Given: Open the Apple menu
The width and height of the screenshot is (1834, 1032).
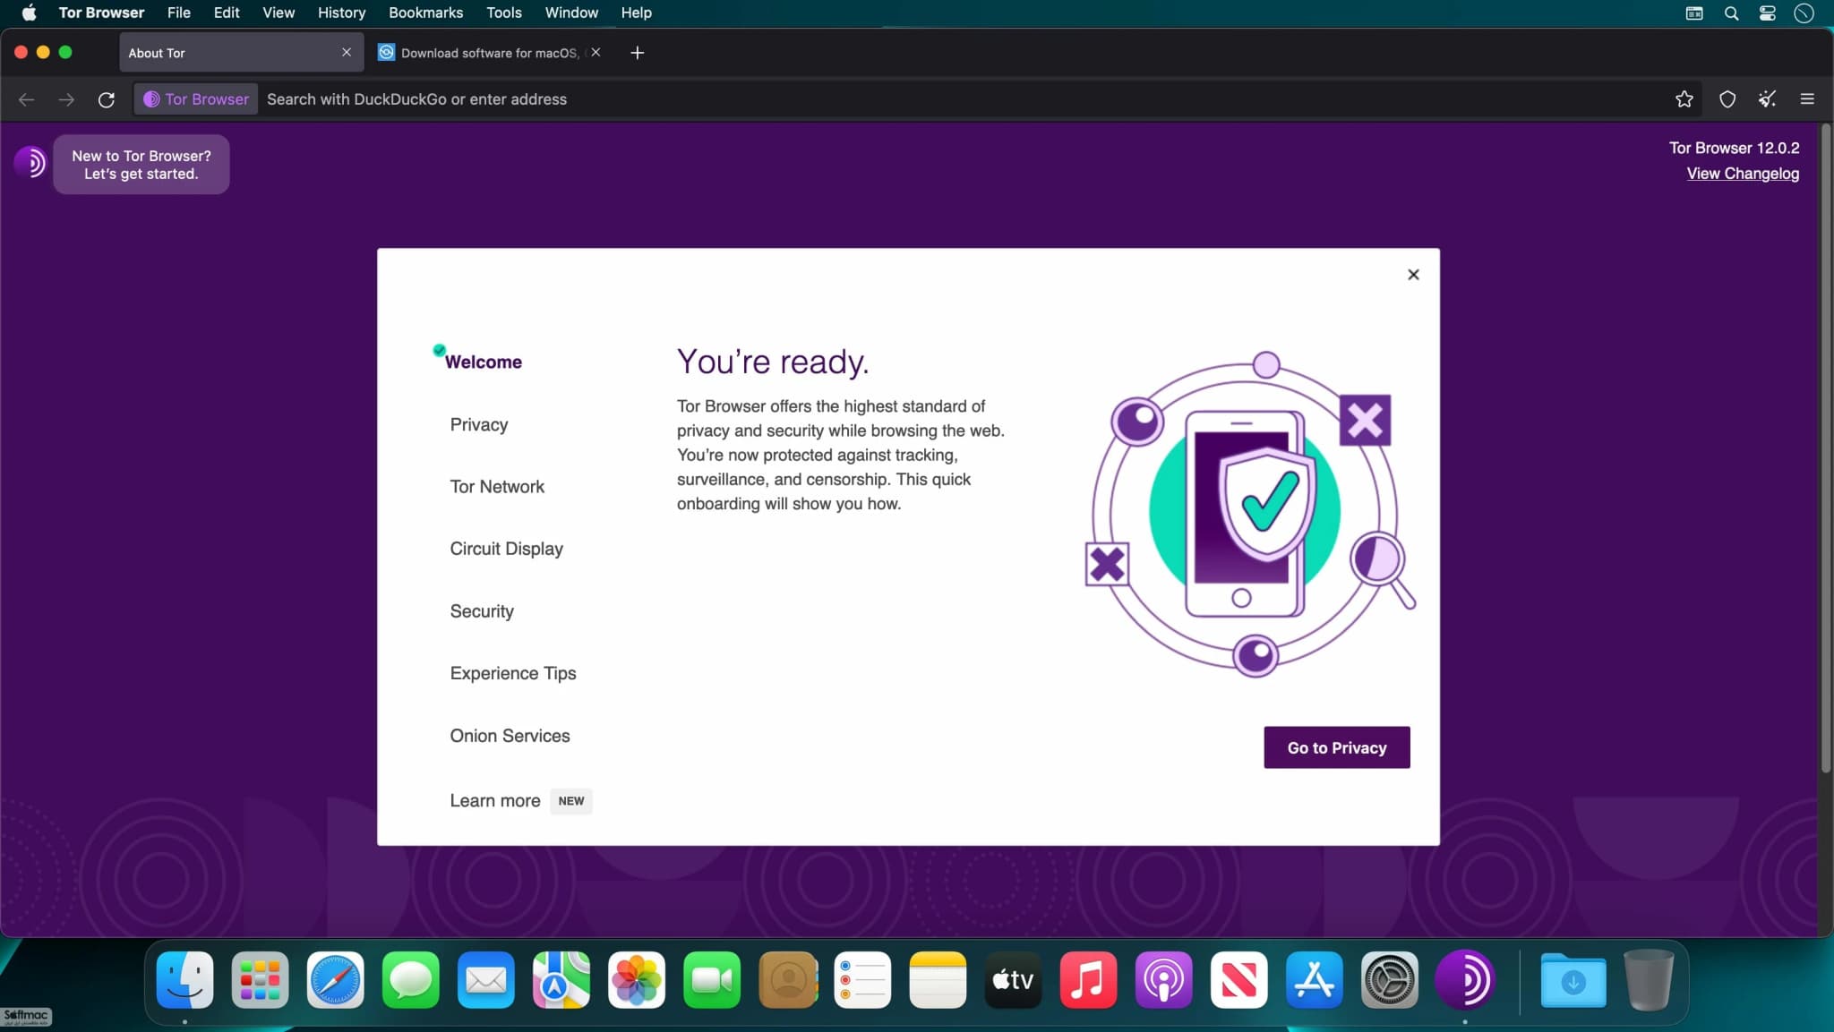Looking at the screenshot, I should tap(29, 13).
